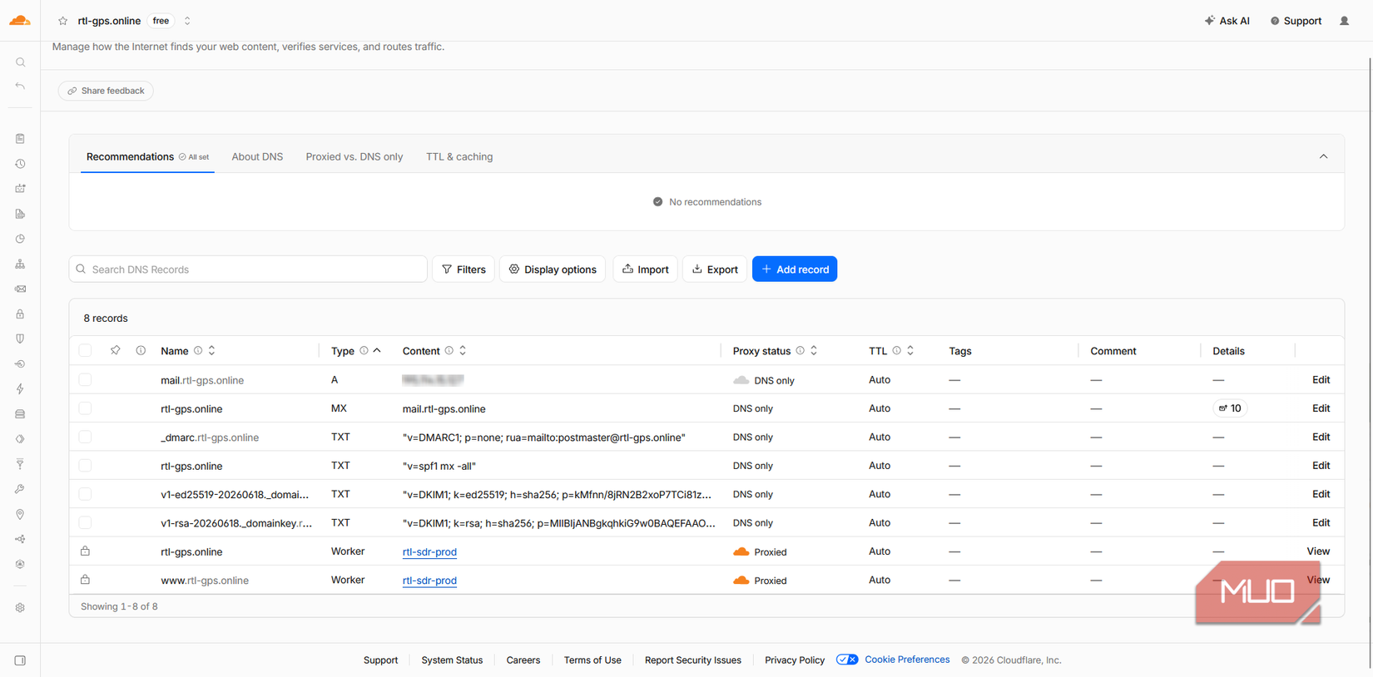Switch to the About DNS tab
The image size is (1373, 677).
257,156
